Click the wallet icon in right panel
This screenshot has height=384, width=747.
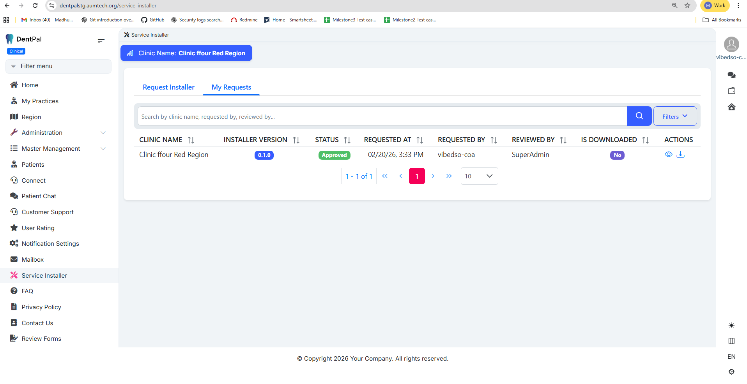(x=731, y=91)
